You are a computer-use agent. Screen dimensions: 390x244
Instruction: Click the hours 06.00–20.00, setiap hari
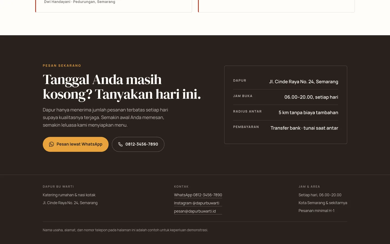coord(311,97)
